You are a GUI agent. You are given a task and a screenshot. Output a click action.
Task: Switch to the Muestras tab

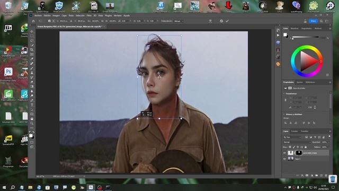295,28
